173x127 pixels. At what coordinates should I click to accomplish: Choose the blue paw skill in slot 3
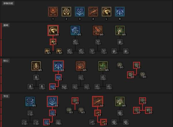click(80, 12)
